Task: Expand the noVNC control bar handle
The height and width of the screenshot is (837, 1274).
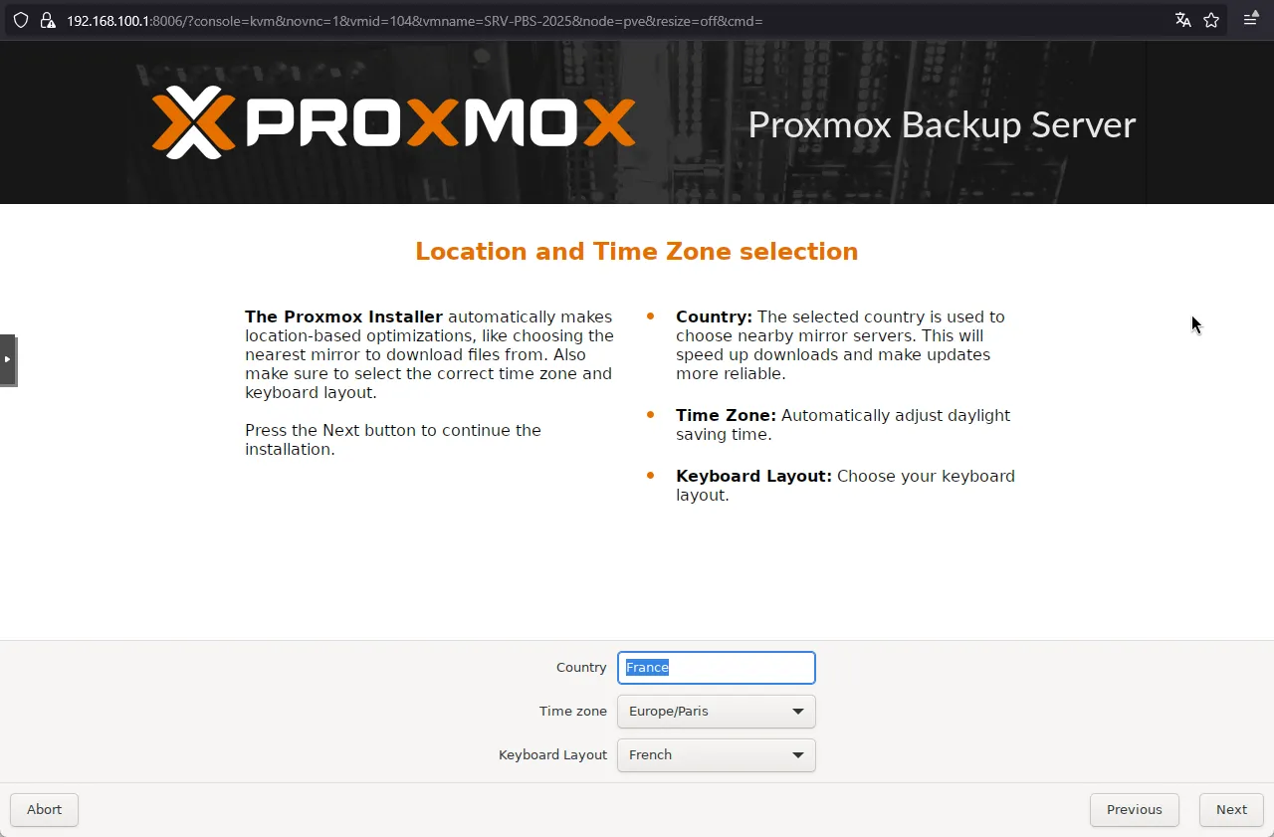Action: pyautogui.click(x=8, y=359)
